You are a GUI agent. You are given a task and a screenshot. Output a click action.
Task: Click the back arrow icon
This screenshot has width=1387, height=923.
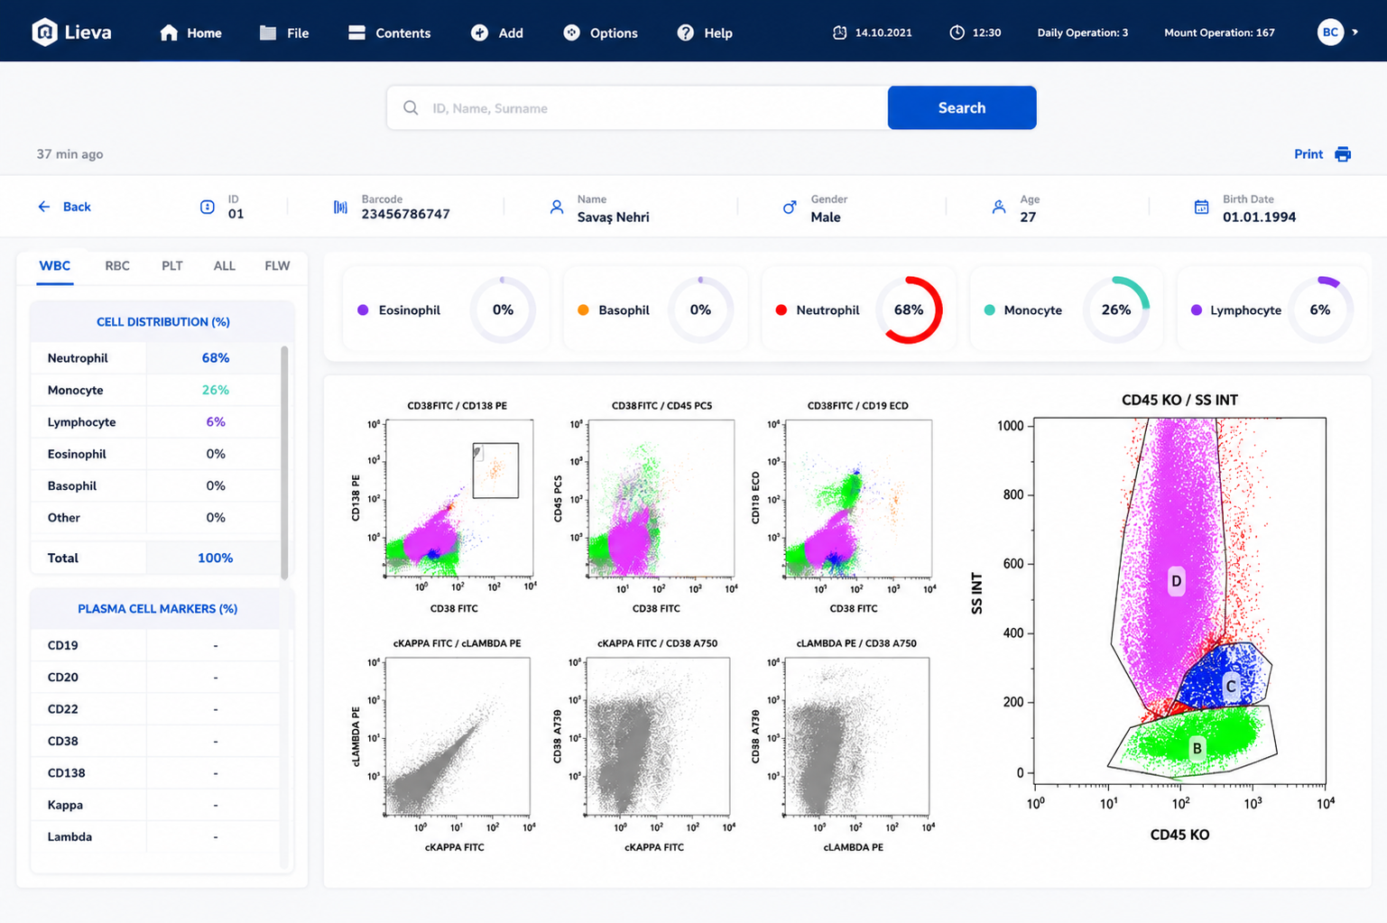(x=43, y=207)
